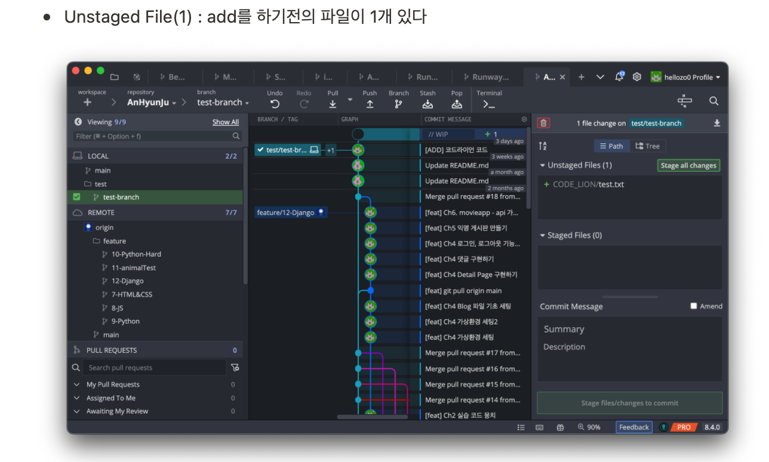Click Stage all changes button
769x462 pixels.
tap(688, 165)
